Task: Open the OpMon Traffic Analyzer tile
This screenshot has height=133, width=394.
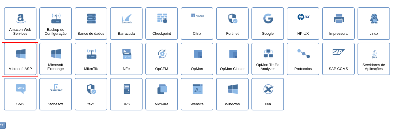Action: point(268,59)
